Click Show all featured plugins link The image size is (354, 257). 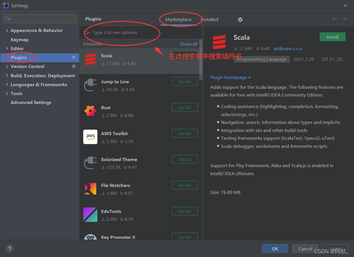(189, 44)
